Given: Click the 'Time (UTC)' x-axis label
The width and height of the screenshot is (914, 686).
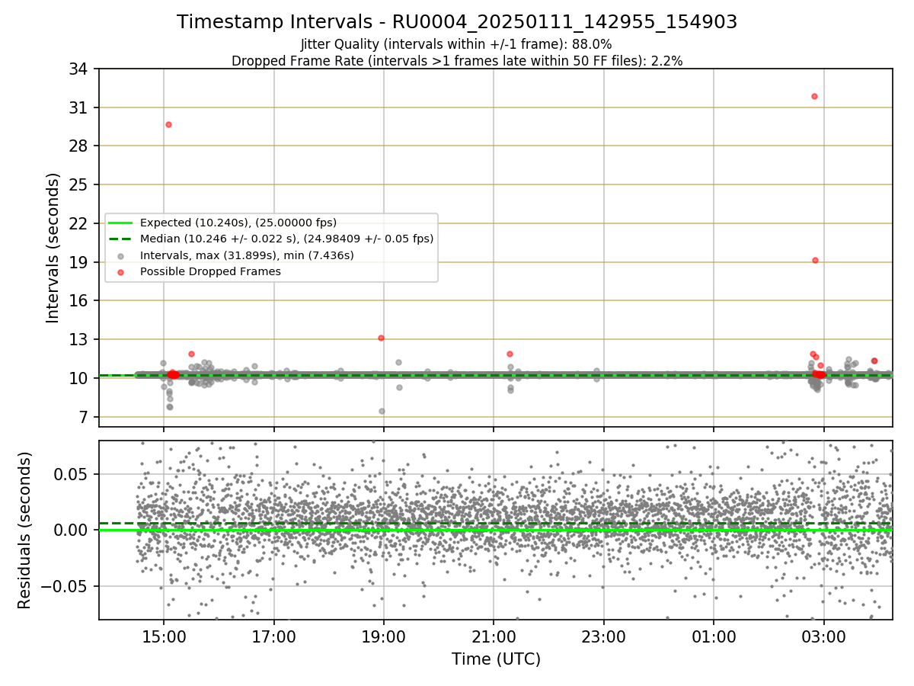Looking at the screenshot, I should coord(496,659).
